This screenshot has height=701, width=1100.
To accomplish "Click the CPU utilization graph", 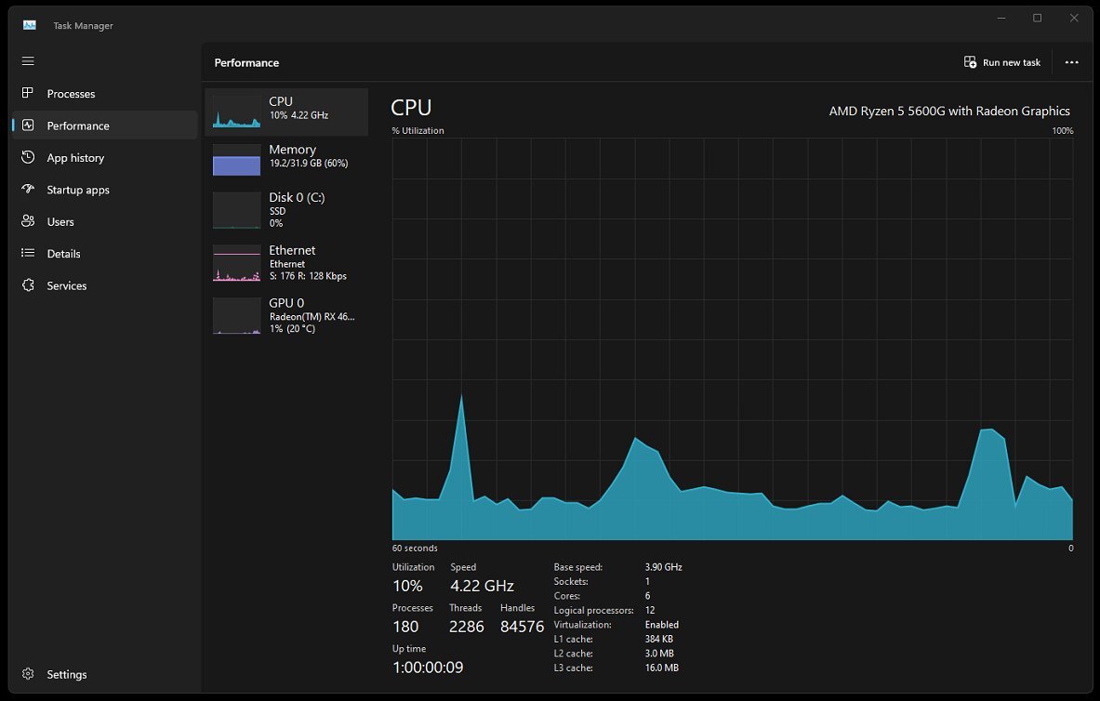I will coord(733,338).
